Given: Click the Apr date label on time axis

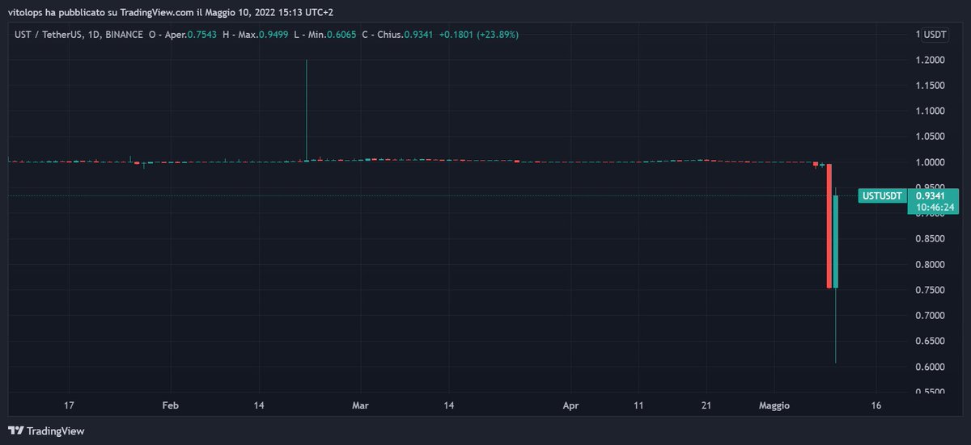Looking at the screenshot, I should coord(570,405).
